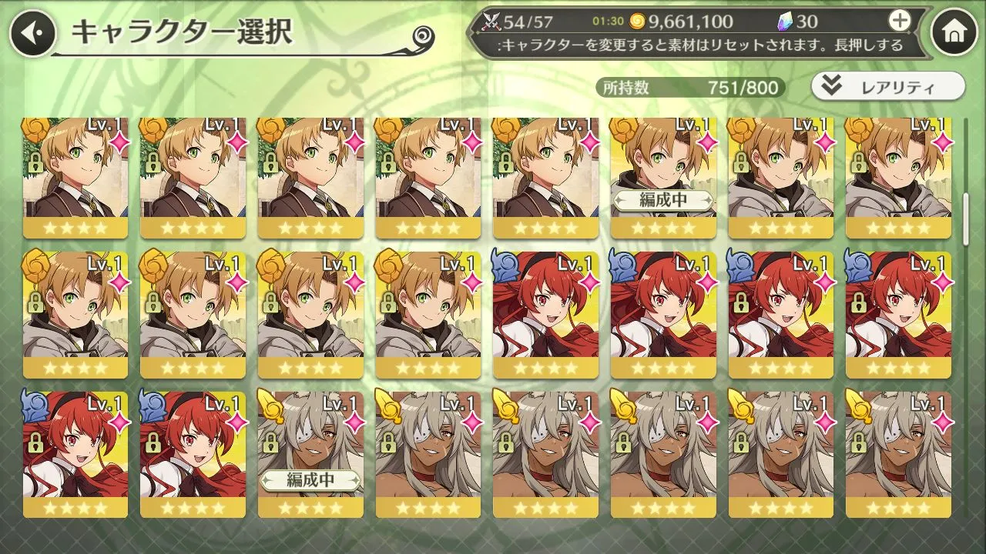Toggle the lock on Ghislaine card marked 編成中

pos(271,442)
